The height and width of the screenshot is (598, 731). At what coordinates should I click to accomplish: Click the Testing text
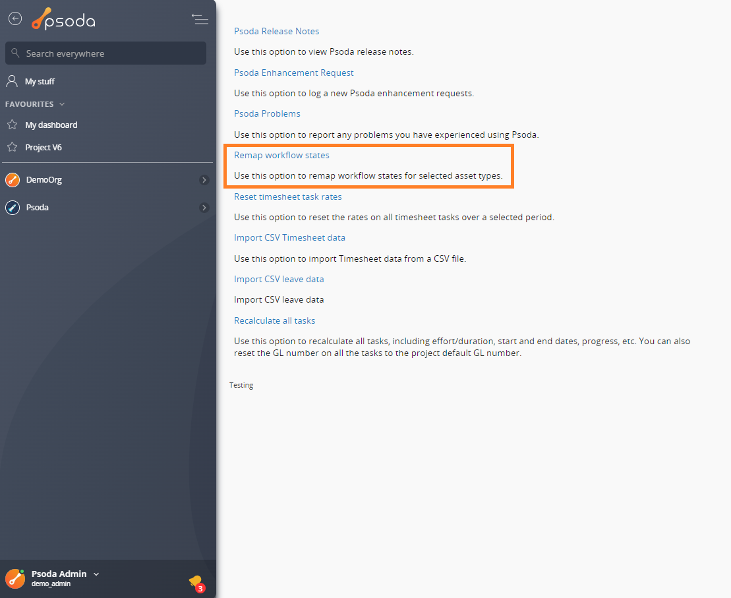241,385
